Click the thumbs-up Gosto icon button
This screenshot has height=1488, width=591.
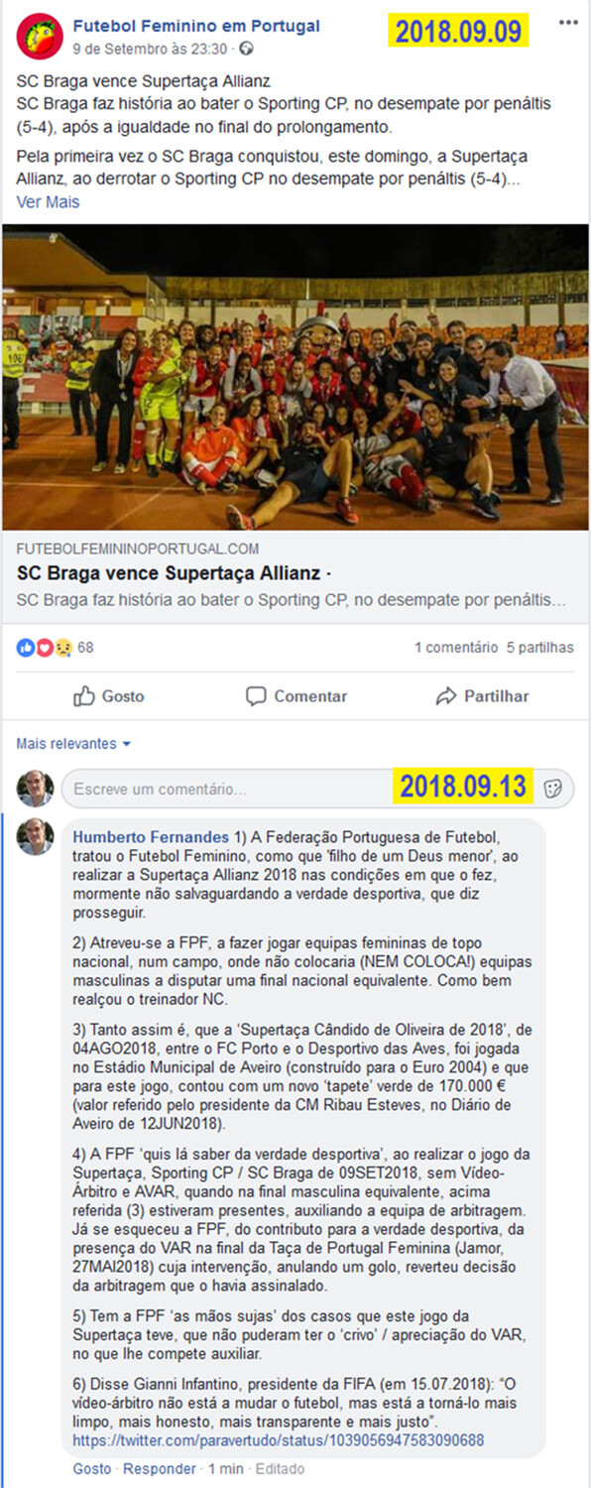[109, 696]
